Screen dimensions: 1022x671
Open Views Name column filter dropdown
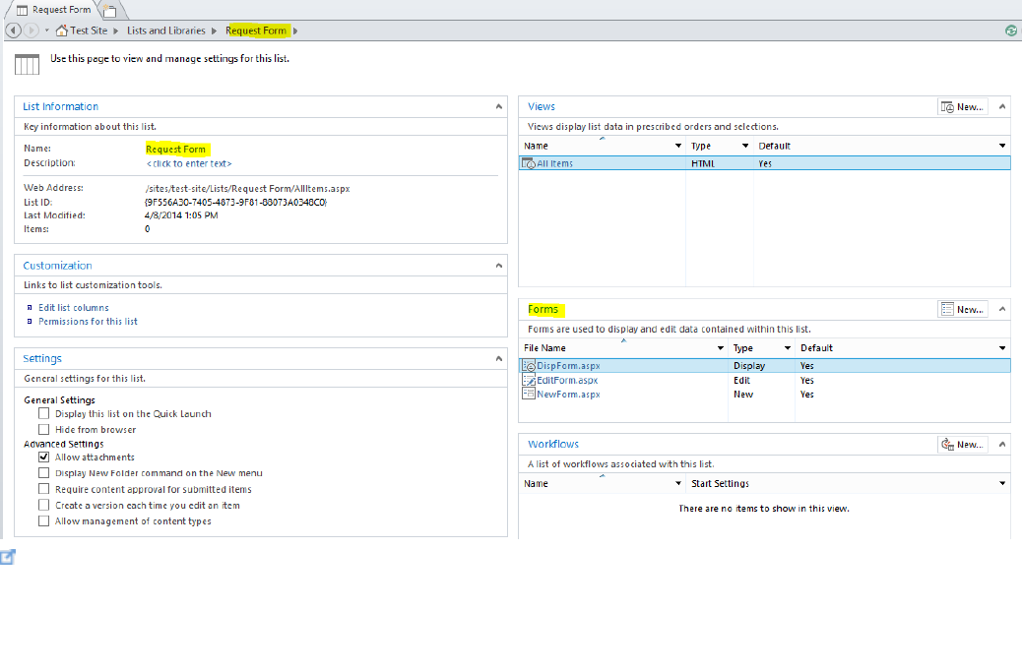click(677, 146)
